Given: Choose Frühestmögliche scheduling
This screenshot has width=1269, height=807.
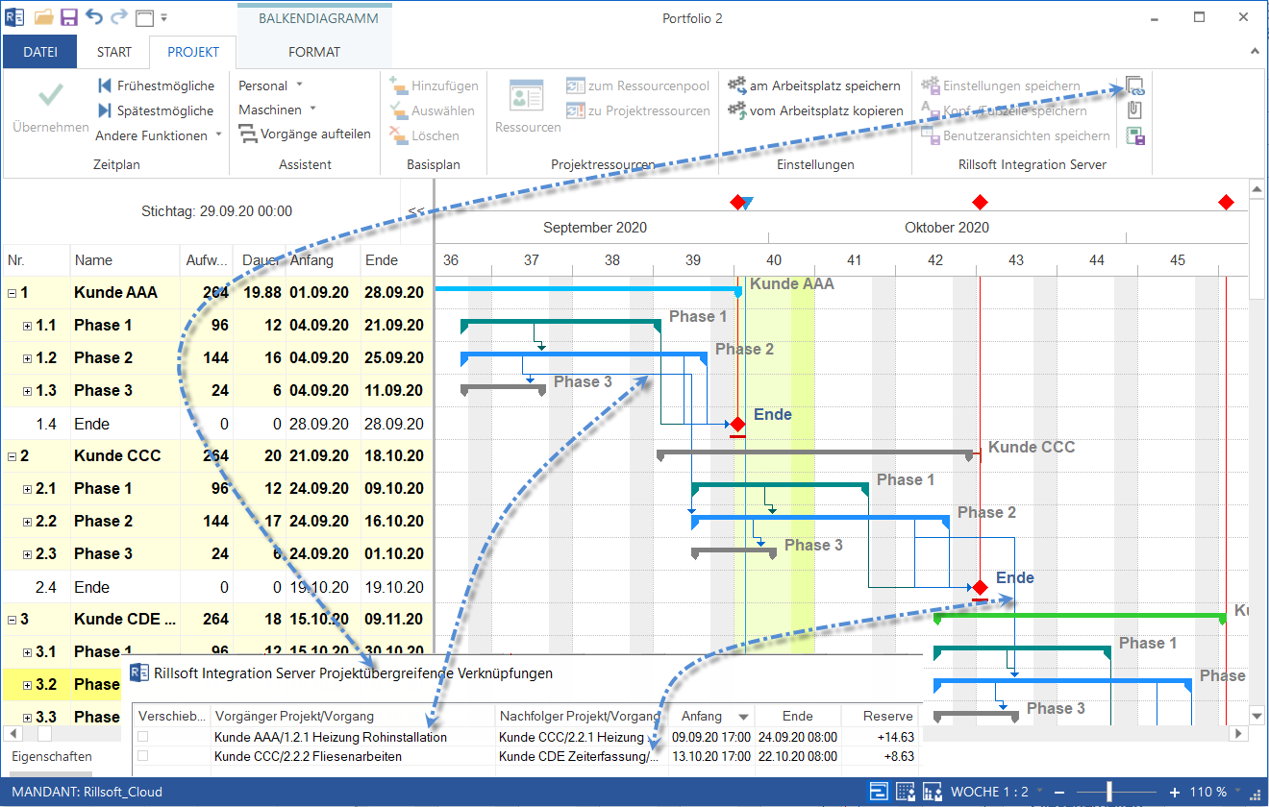Looking at the screenshot, I should [x=156, y=86].
